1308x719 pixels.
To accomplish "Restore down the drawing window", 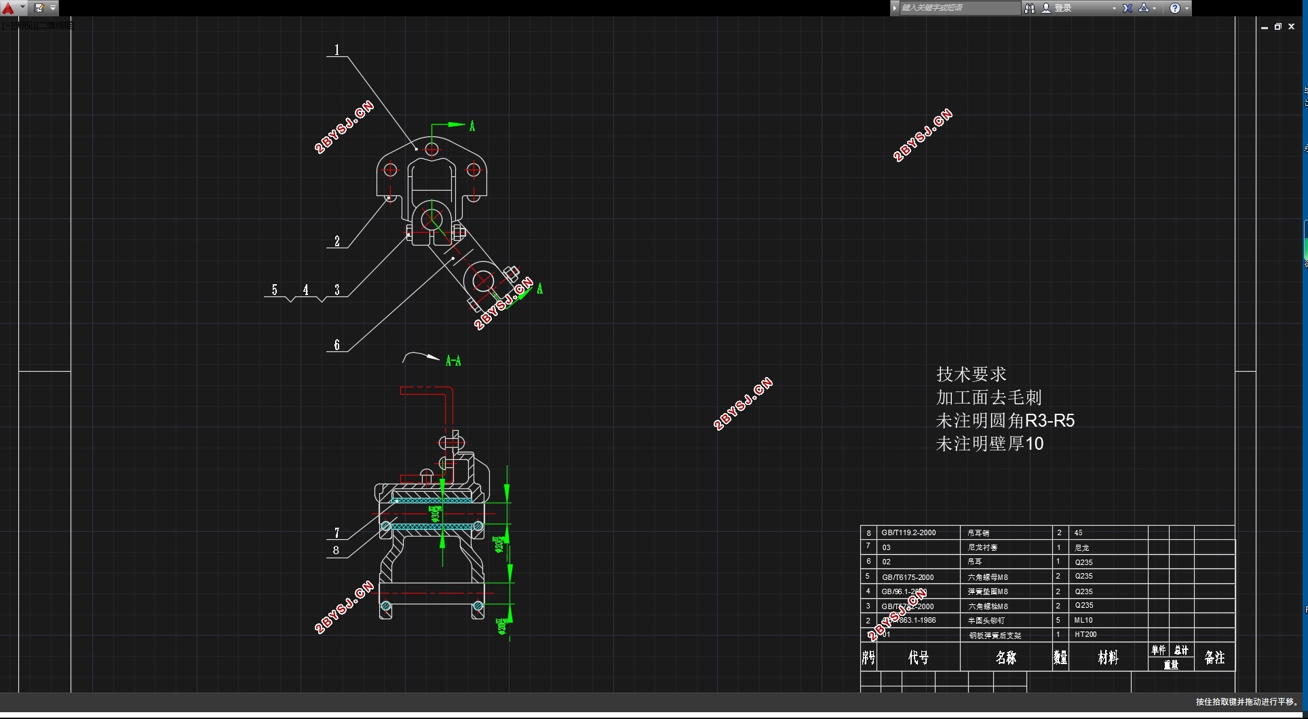I will click(1277, 27).
